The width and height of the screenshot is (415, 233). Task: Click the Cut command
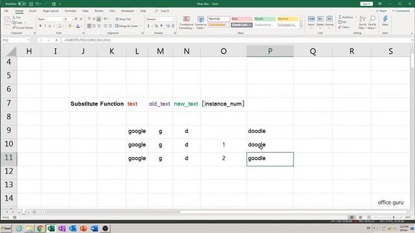click(17, 17)
